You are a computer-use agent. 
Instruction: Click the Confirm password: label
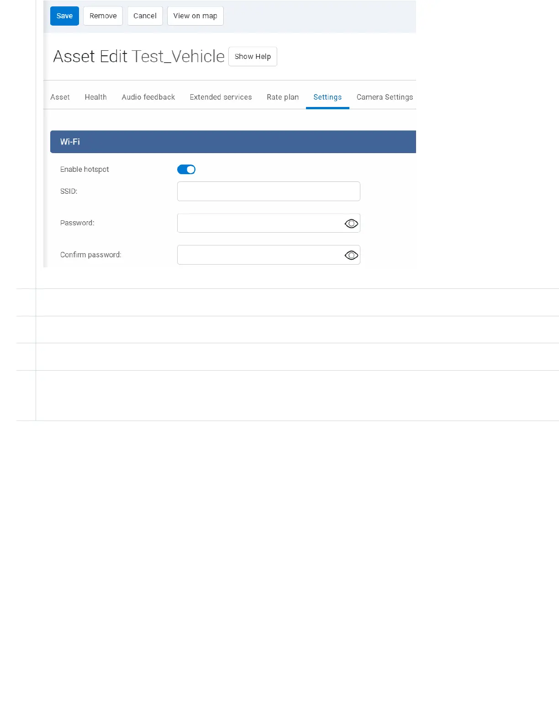point(91,255)
